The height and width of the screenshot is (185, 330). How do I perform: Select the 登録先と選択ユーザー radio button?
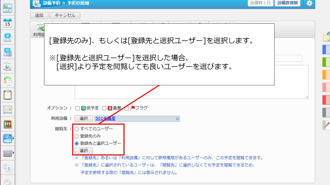77,144
